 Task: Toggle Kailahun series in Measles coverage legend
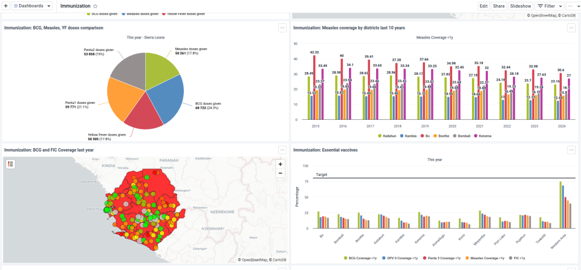(387, 136)
